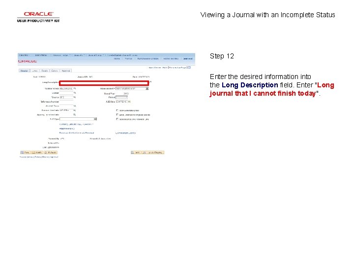Expand General Ledger breadcrumb menu
This screenshot has width=354, height=265.
pyautogui.click(x=61, y=55)
